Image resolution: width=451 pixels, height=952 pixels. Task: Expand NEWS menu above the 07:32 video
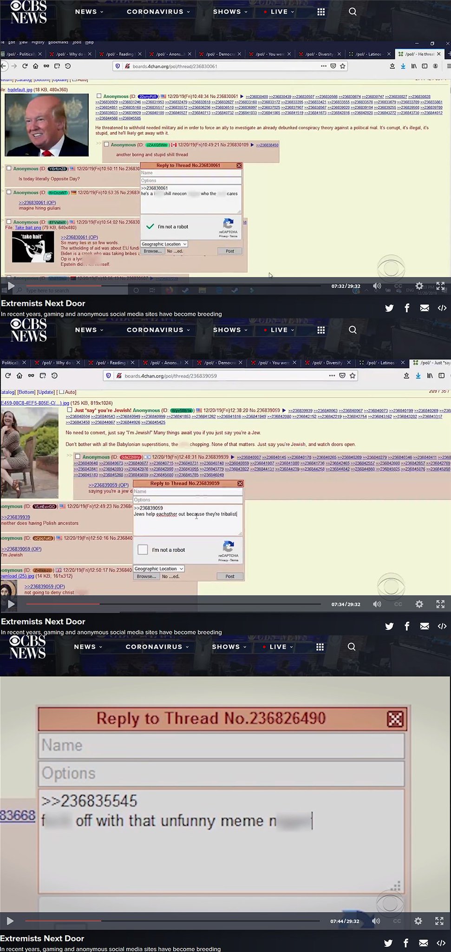(89, 12)
